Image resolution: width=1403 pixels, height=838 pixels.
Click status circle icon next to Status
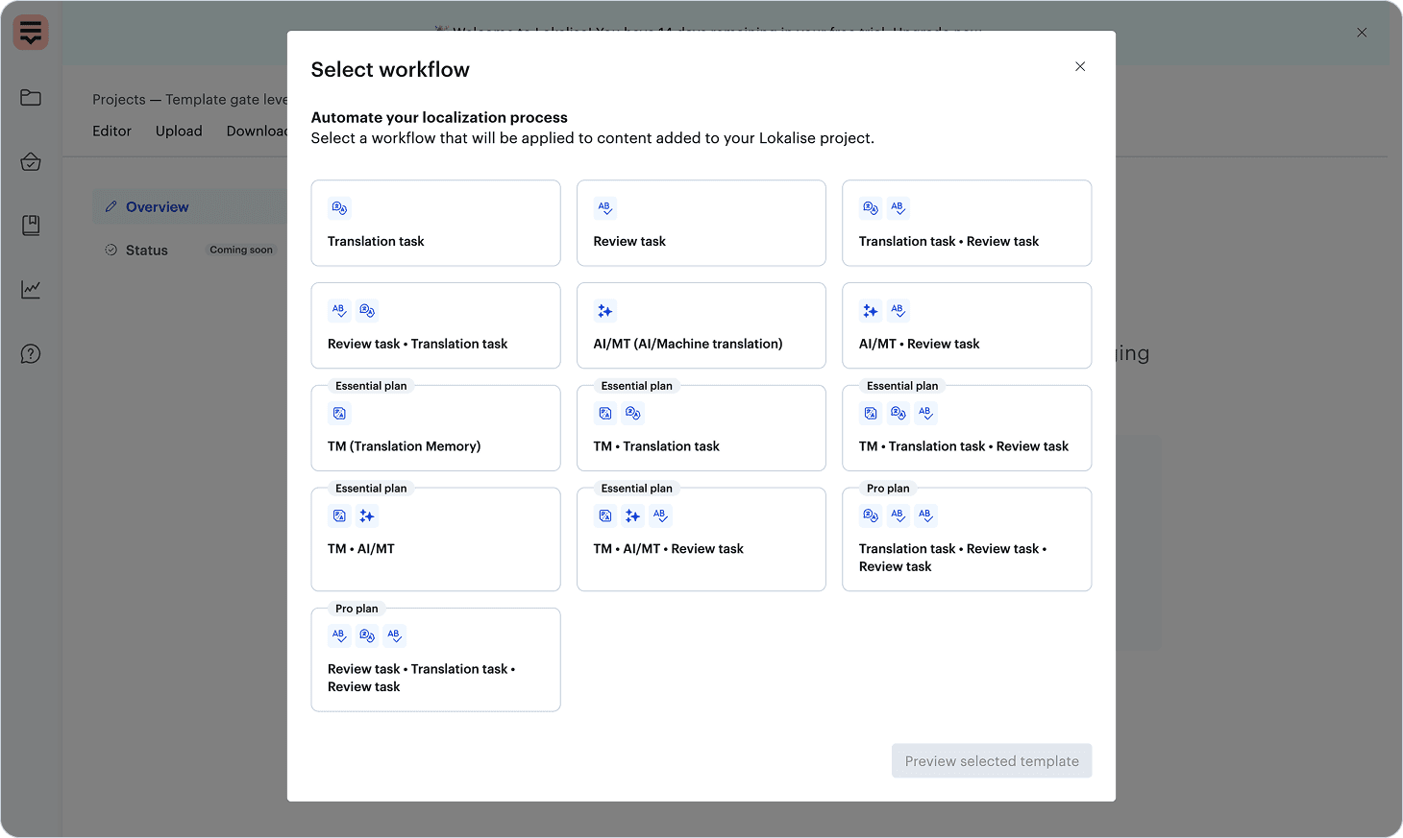(111, 250)
